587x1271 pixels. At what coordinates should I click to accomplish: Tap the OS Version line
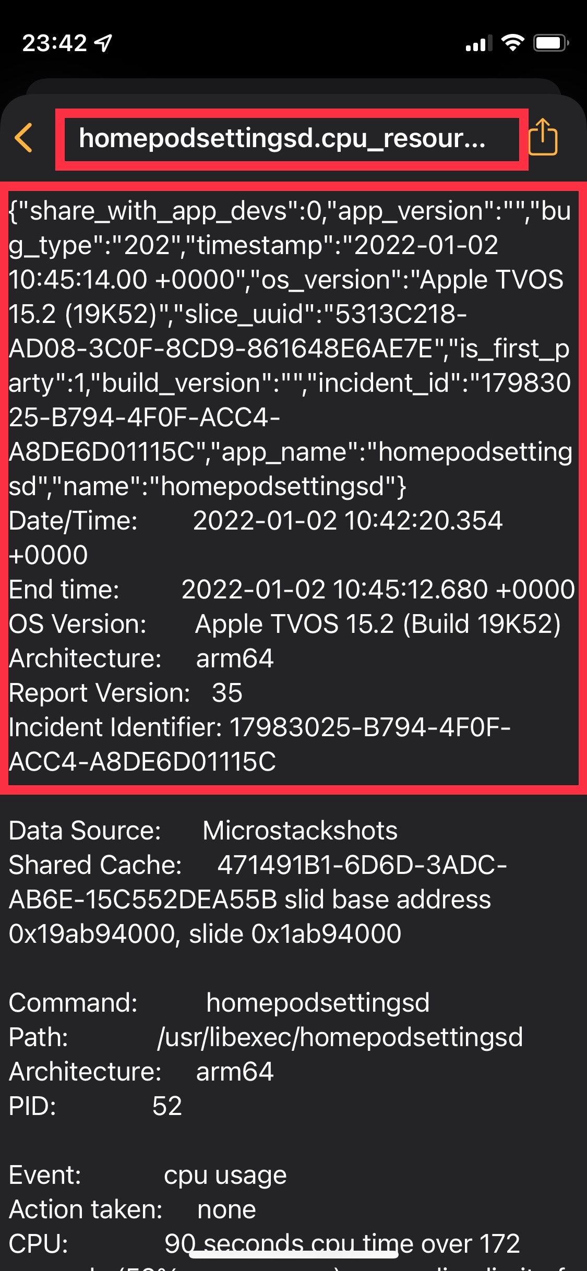tap(284, 624)
